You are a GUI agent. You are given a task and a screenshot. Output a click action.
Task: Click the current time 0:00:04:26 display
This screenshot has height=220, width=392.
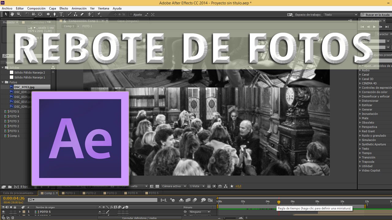point(14,198)
